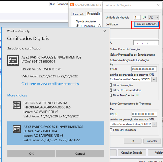Image resolution: width=163 pixels, height=162 pixels.
Task: Enable the Filtrar Devoluções checkbox
Action: (x=111, y=85)
